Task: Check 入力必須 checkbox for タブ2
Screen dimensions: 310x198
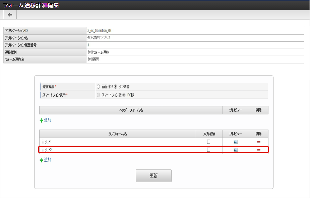Action: coord(208,150)
